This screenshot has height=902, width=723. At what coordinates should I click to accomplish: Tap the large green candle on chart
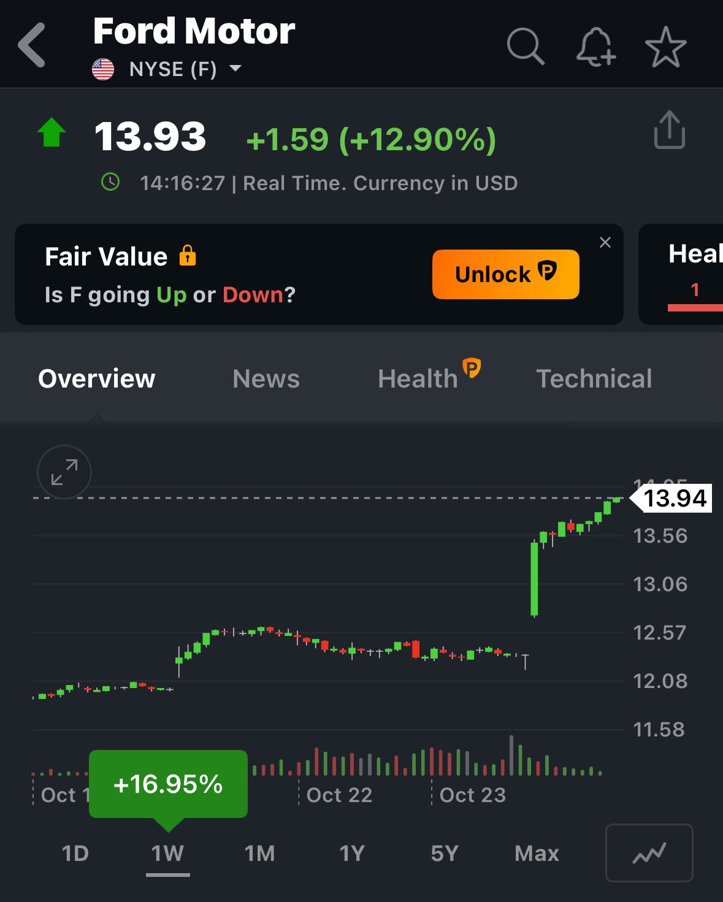[x=534, y=579]
